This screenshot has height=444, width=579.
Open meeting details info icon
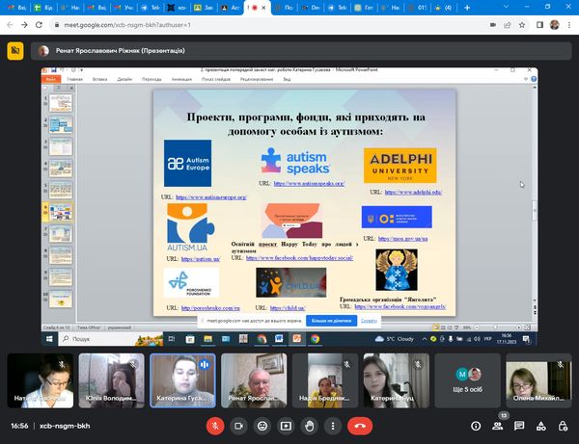coord(475,425)
